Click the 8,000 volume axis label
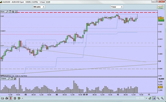The width and height of the screenshot is (166, 102). 160,82
